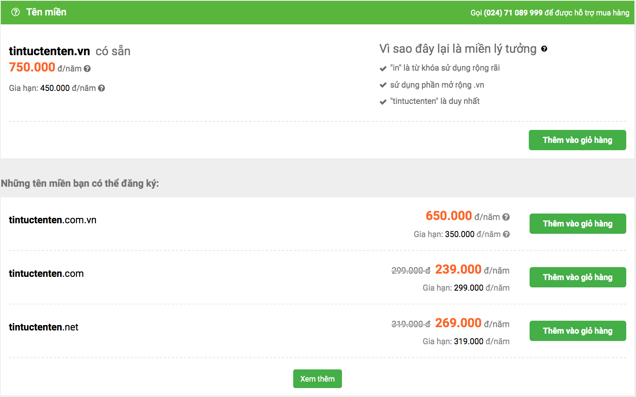Add tintuctenten.com.vn to the cart
Screen dimensions: 636x397
tap(577, 223)
